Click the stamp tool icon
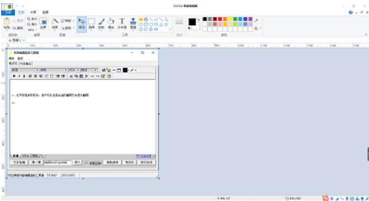Screen dimensions: 369x201 click(x=133, y=23)
